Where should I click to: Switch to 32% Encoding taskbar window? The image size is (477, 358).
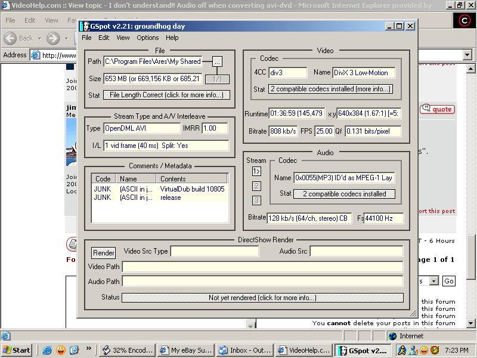click(127, 350)
